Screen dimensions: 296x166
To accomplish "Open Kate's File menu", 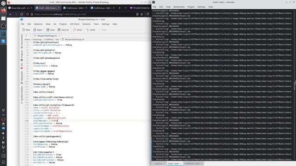I will point(23,24).
